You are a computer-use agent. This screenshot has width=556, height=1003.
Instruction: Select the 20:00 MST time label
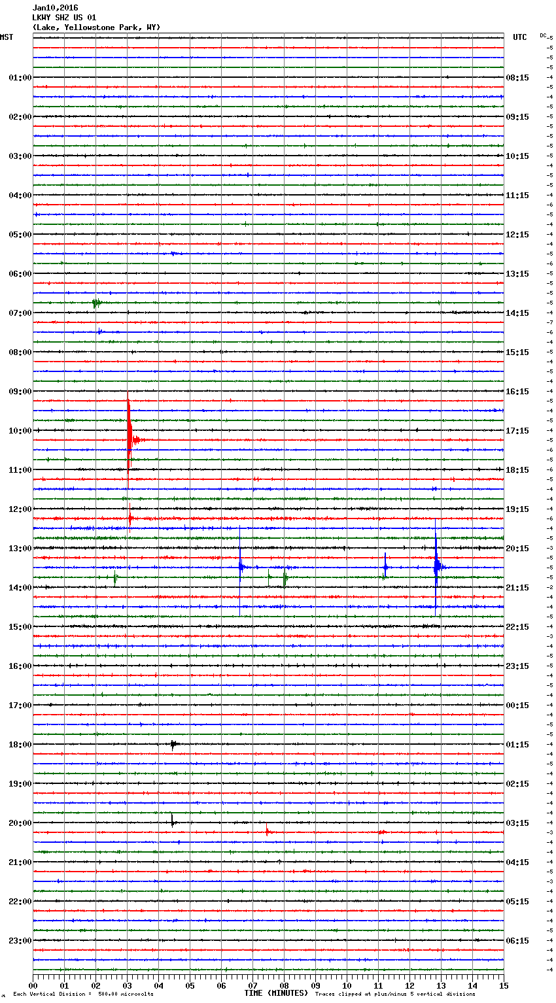tap(20, 823)
